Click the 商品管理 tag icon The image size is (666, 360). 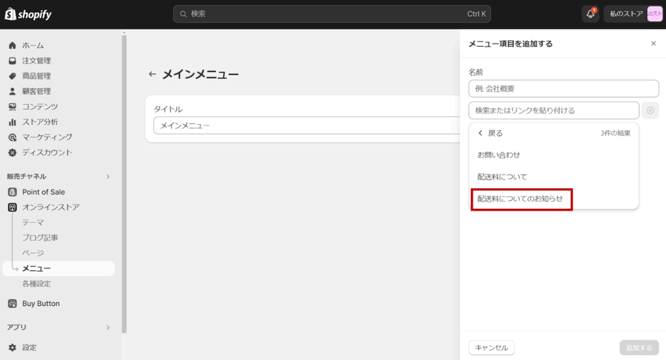[12, 76]
